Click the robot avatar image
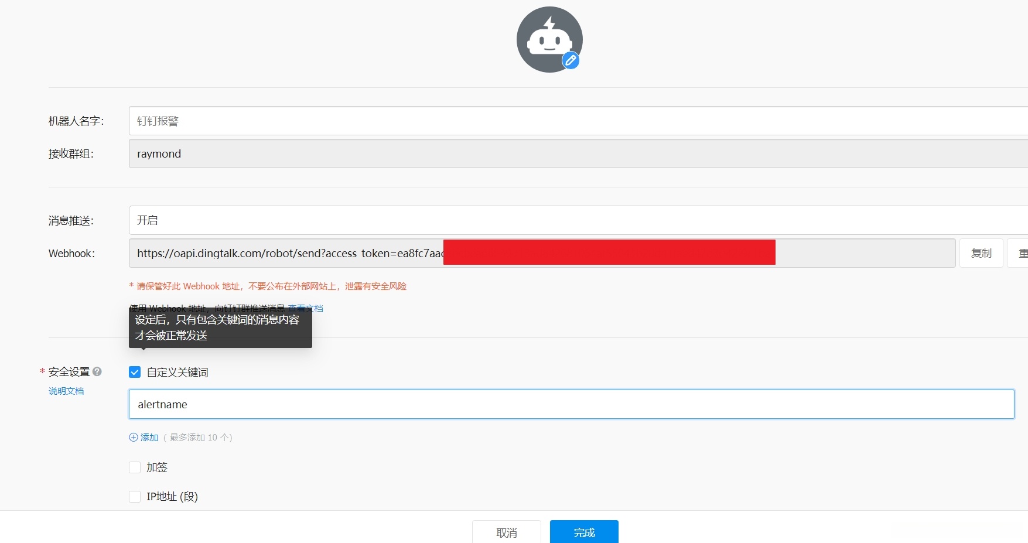This screenshot has width=1028, height=543. pos(549,39)
